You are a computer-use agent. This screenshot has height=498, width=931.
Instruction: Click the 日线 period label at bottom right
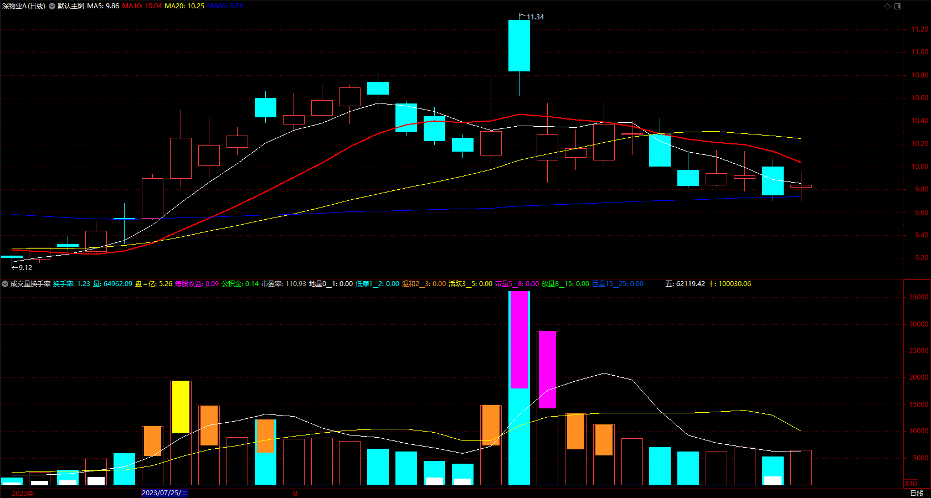[917, 493]
